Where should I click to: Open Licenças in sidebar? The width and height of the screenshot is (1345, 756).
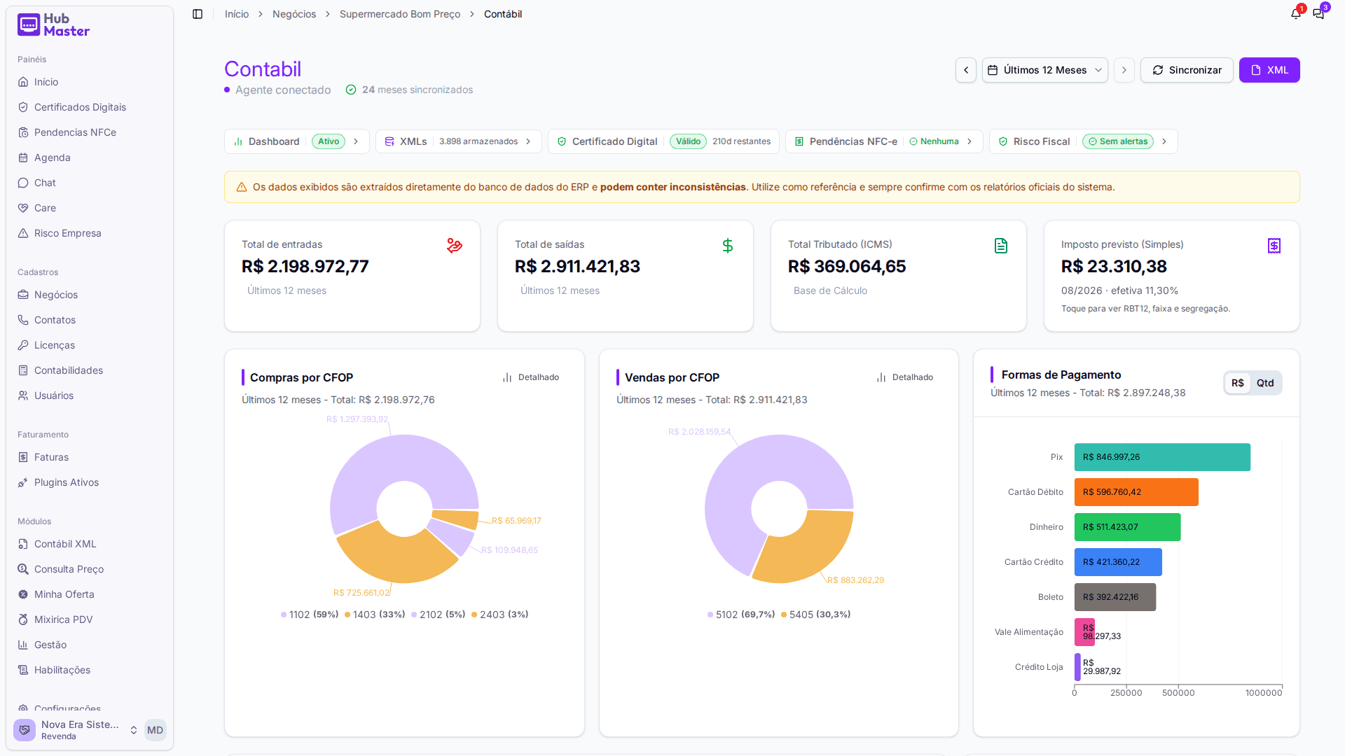tap(89, 345)
